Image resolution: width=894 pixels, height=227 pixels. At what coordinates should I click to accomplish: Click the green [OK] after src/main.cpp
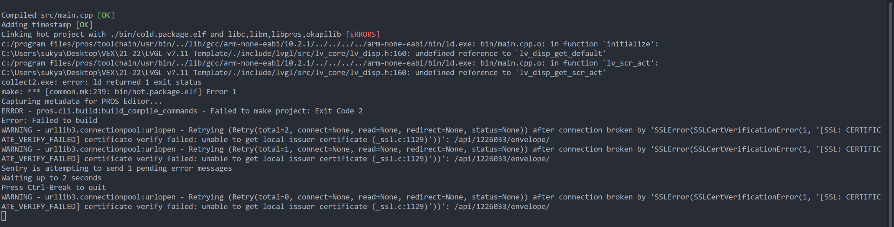click(x=106, y=15)
